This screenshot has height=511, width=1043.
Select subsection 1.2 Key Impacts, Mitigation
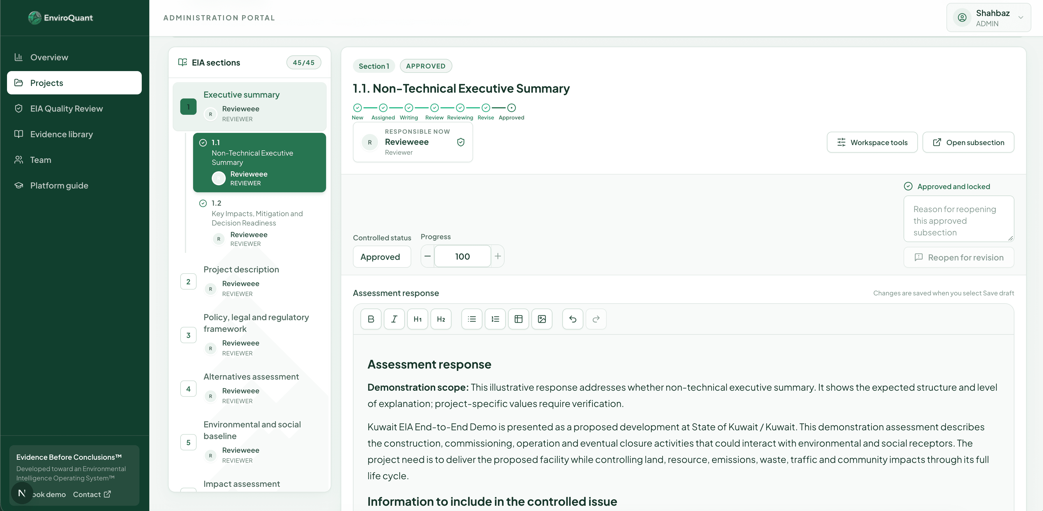coord(260,223)
